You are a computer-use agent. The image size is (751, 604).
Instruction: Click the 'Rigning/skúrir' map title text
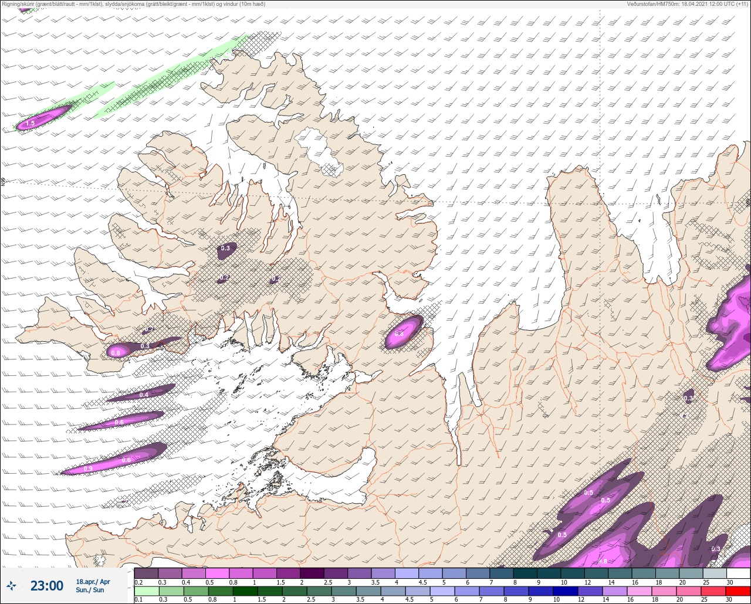(x=133, y=4)
